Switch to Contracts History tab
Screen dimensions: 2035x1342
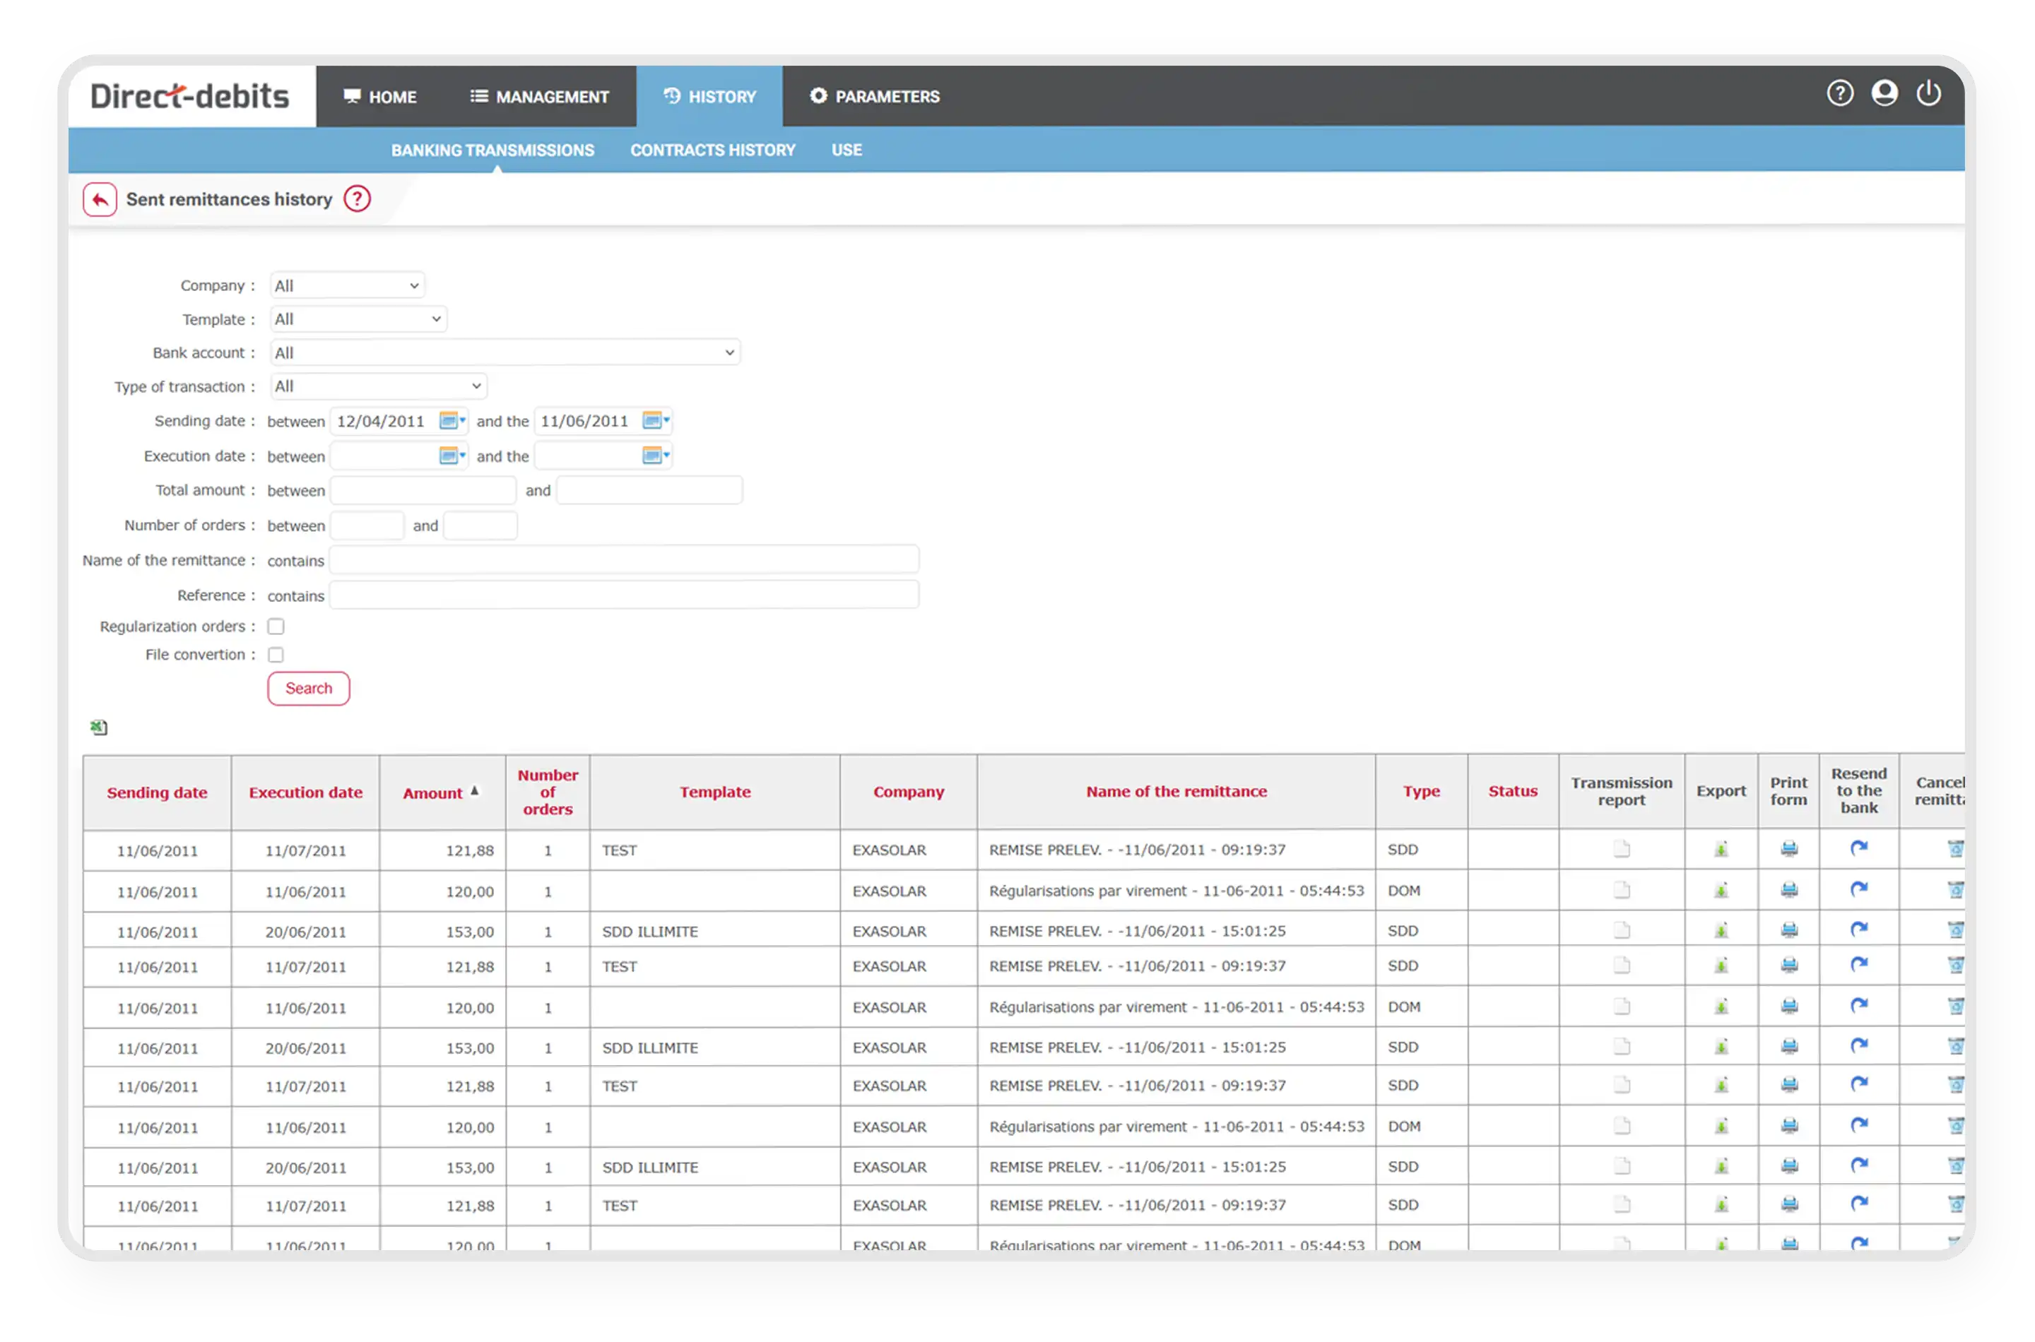point(712,150)
